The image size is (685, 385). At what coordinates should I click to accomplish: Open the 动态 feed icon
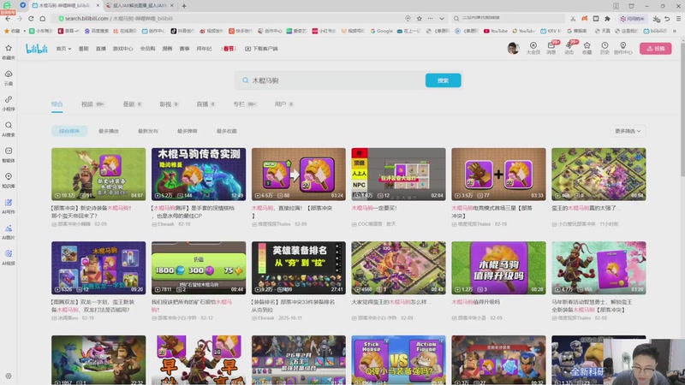(569, 48)
